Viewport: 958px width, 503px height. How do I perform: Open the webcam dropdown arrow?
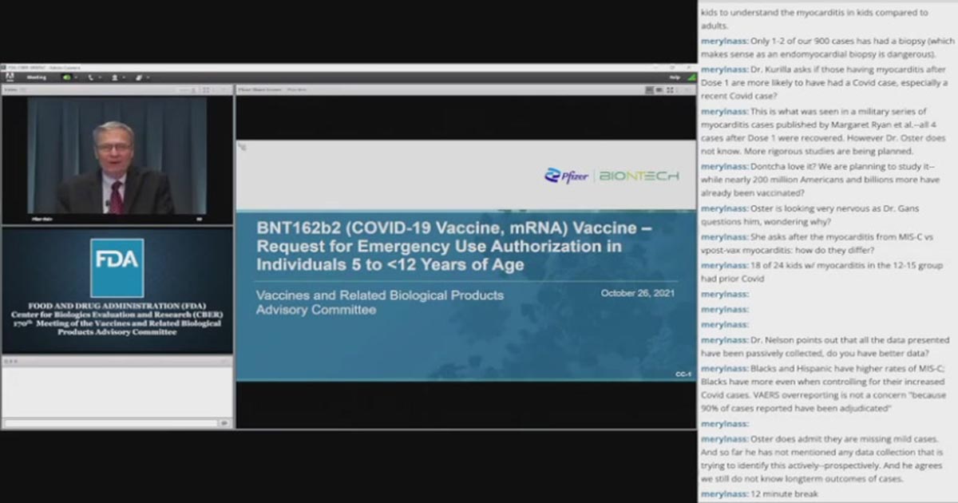click(x=124, y=77)
